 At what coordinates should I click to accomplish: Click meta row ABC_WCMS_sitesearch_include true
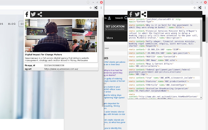(x=164, y=78)
